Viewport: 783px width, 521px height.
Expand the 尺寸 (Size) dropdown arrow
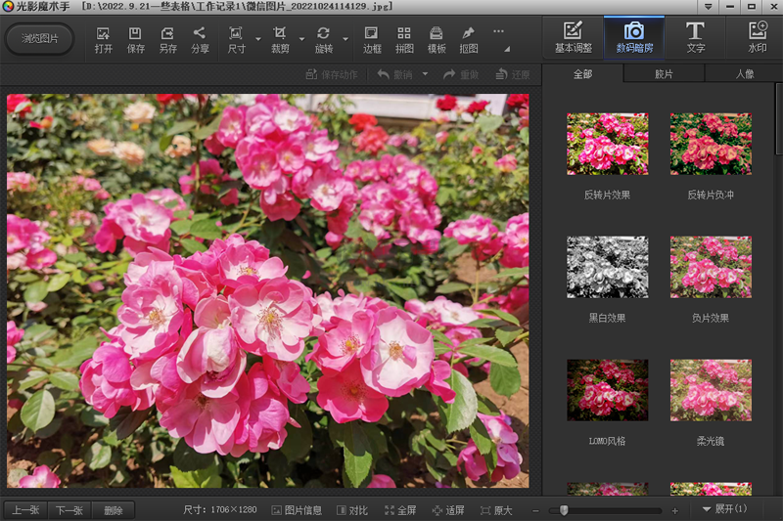point(257,40)
